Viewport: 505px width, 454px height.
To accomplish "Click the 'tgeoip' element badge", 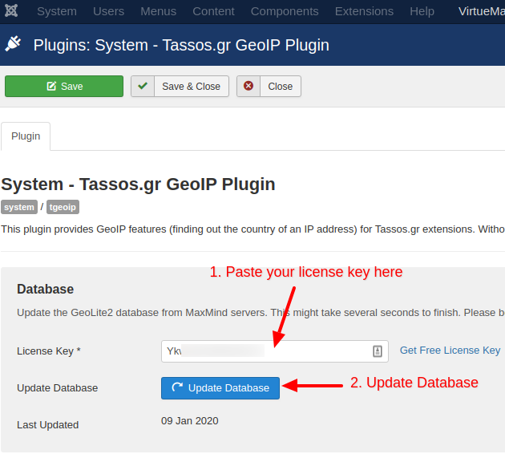I will 63,207.
